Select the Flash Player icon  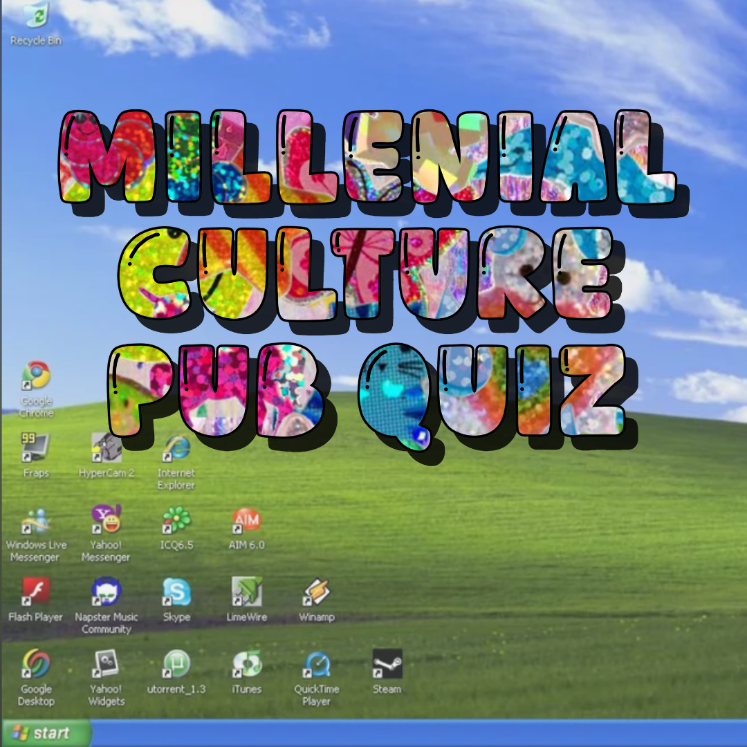pos(36,592)
